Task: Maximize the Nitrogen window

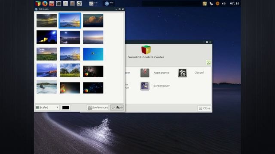Action: (x=119, y=9)
